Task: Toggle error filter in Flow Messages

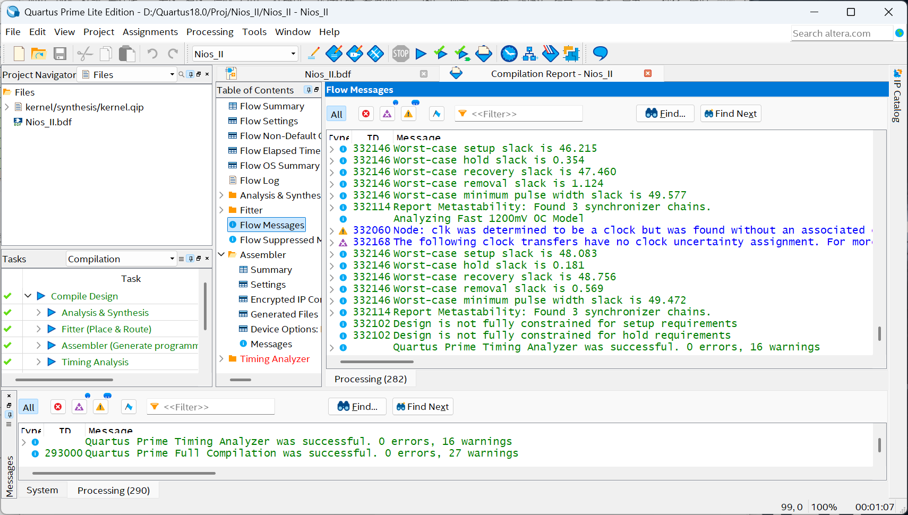Action: tap(366, 114)
